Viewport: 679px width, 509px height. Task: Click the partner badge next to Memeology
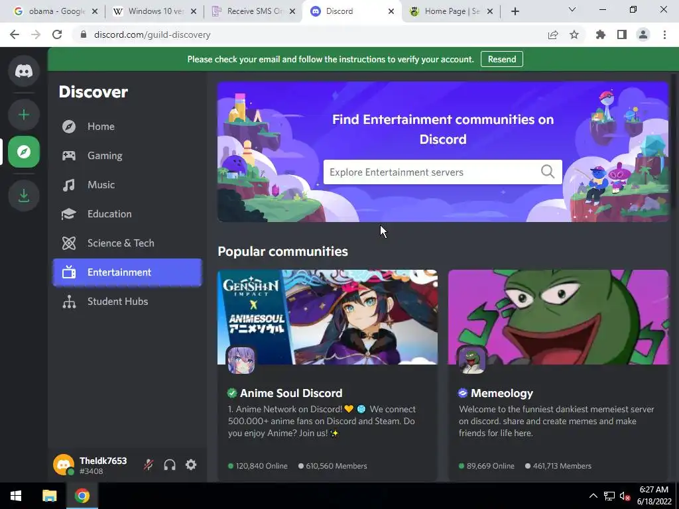click(462, 393)
